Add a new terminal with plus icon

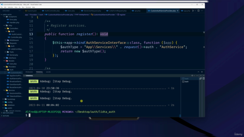pos(192,75)
